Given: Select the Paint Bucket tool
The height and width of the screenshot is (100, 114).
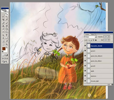Looking at the screenshot, I should click(x=6, y=29).
